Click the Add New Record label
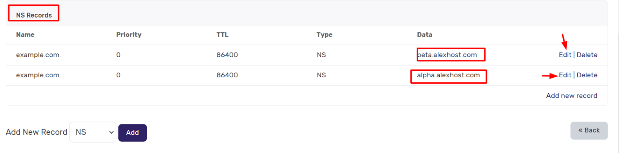619x153 pixels. pyautogui.click(x=37, y=132)
